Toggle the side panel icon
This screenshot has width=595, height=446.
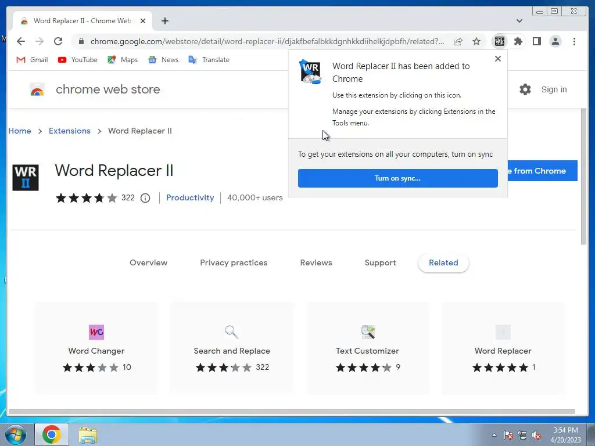coord(536,41)
